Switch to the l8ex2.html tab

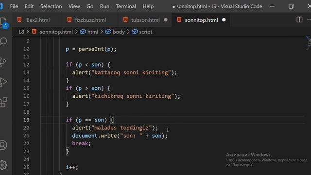37,20
